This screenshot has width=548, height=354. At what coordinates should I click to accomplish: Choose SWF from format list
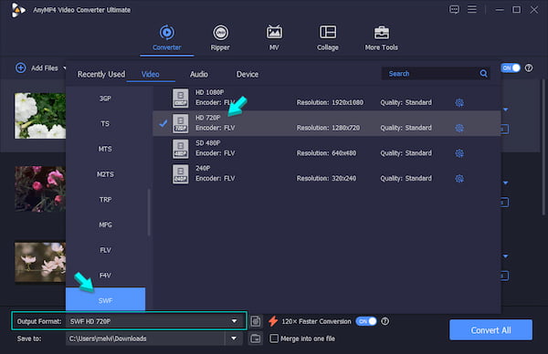coord(105,299)
